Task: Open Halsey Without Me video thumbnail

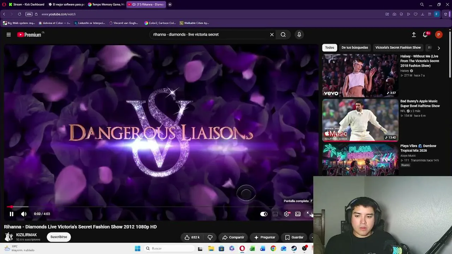Action: [x=360, y=75]
